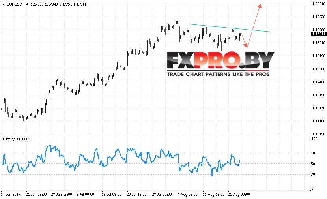Click the 1.19220 price scale value
This screenshot has width=327, height=199.
click(x=319, y=17)
